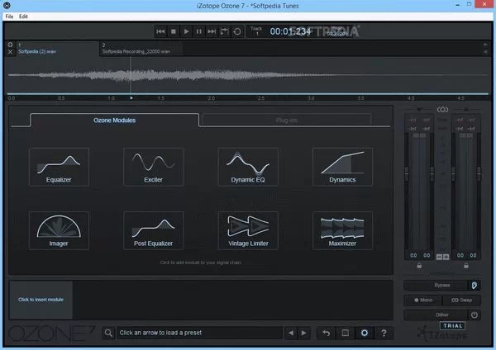Viewport: 496px width, 350px height.
Task: Enable Mono output
Action: (422, 300)
